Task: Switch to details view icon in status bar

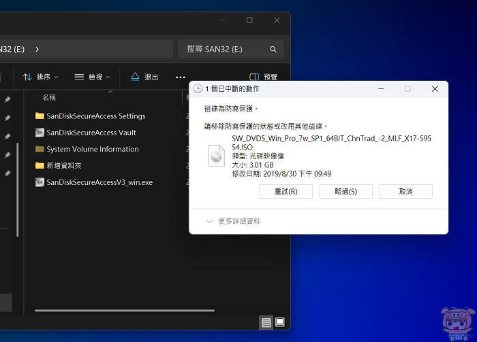Action: coord(266,322)
